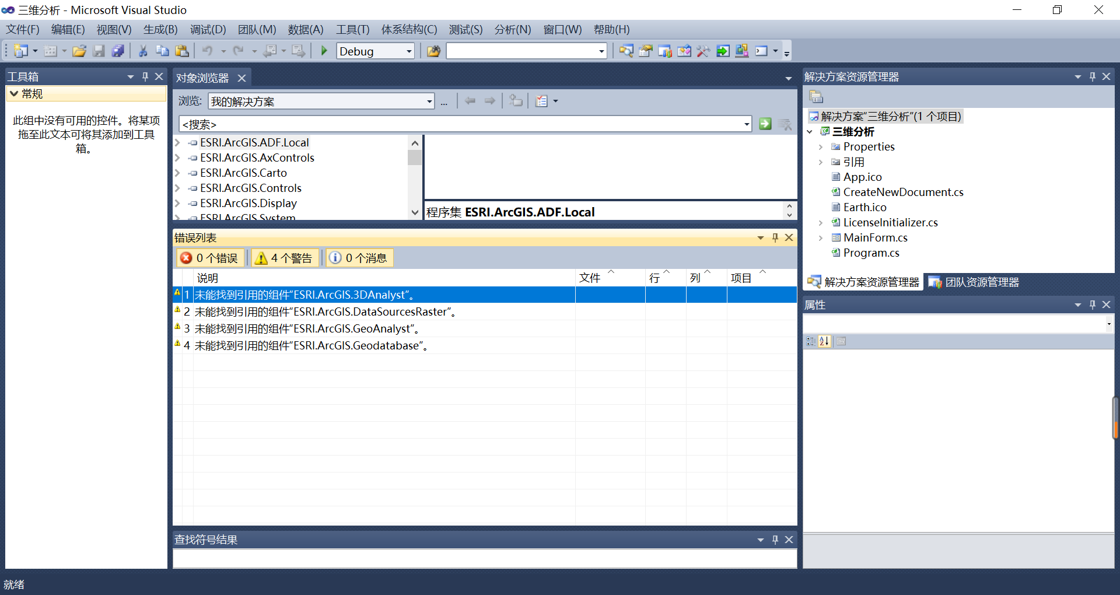The height and width of the screenshot is (595, 1120).
Task: Close the 对象浏览器 document tab
Action: coord(242,78)
